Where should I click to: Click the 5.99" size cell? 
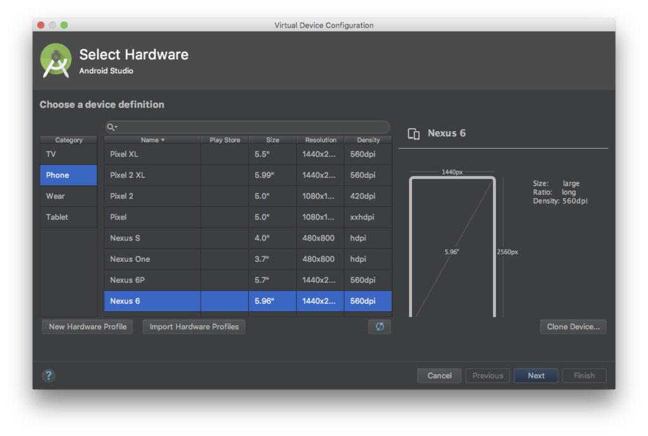(x=273, y=175)
